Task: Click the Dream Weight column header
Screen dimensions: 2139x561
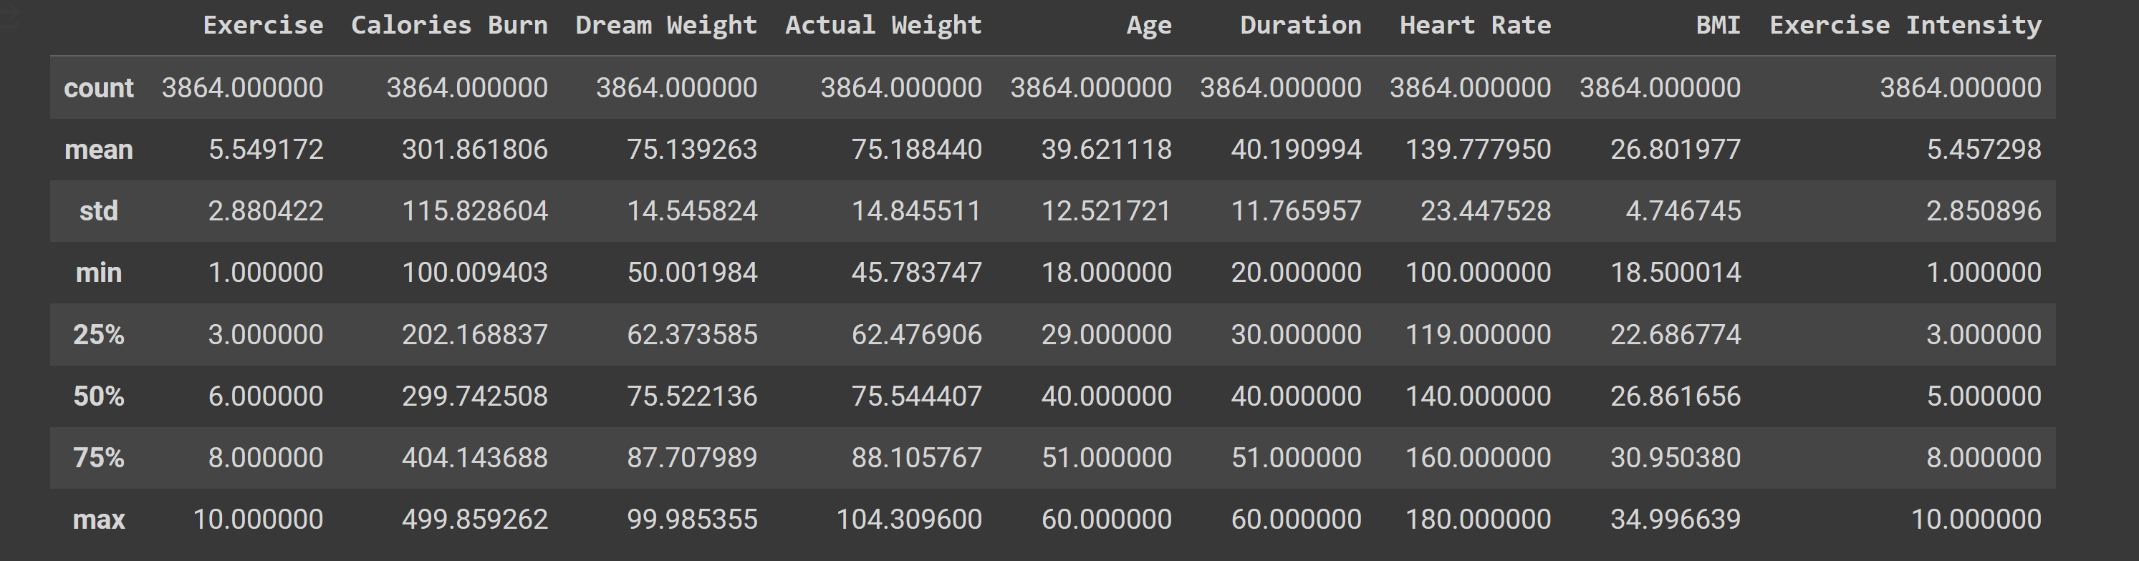Action: pos(666,25)
